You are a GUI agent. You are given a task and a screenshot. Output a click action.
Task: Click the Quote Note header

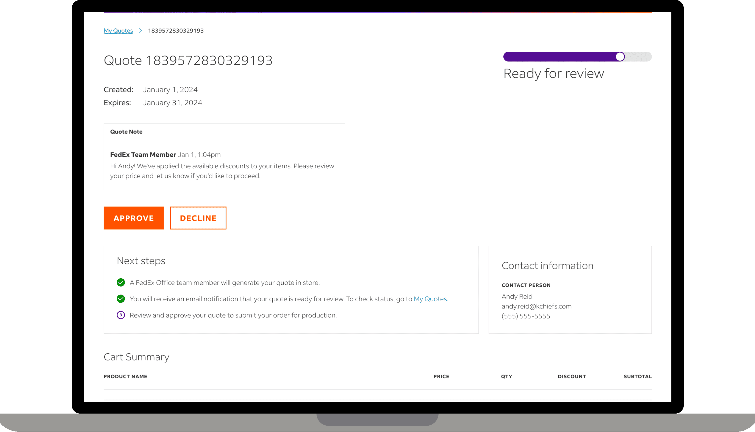pos(126,132)
